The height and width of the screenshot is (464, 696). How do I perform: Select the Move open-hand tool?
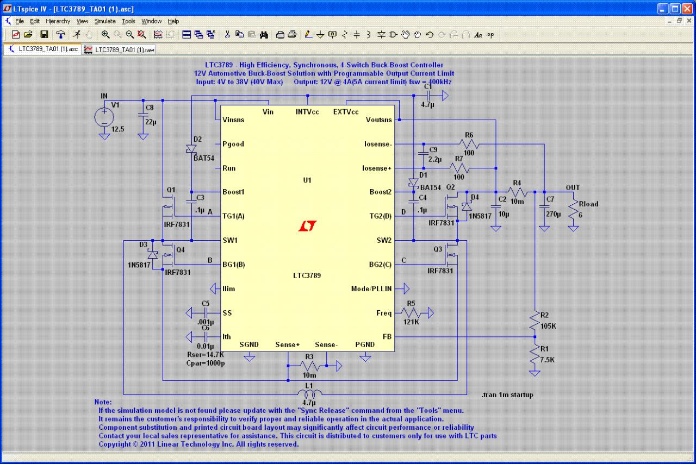(x=405, y=35)
